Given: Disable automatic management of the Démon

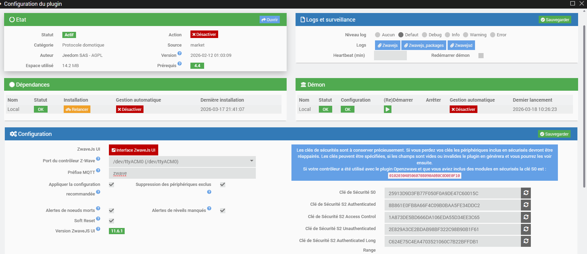Looking at the screenshot, I should coord(463,109).
